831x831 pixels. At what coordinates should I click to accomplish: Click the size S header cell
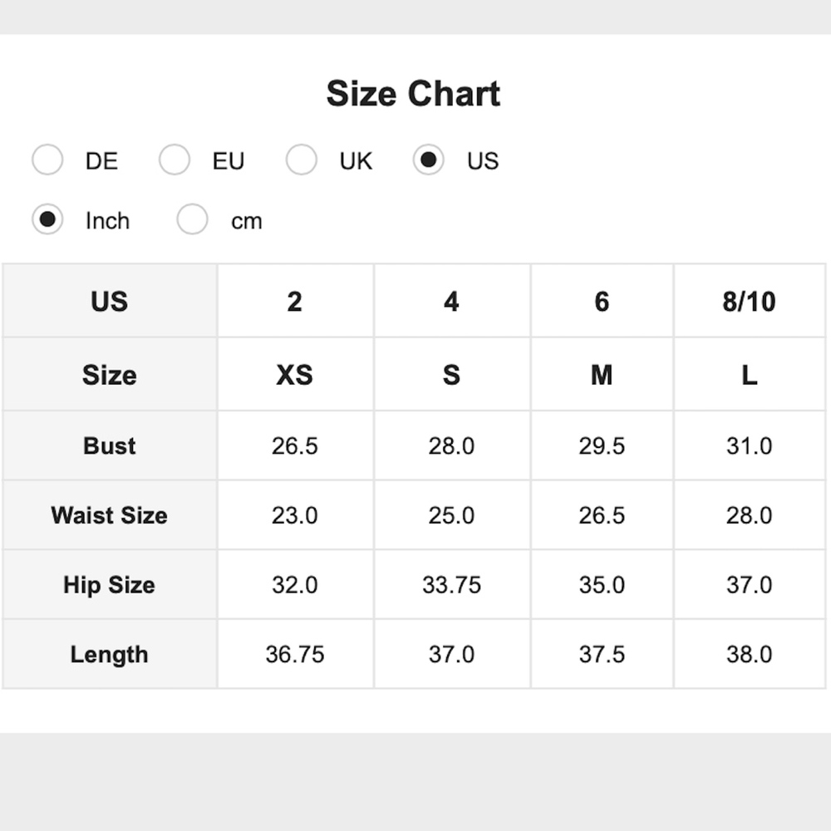451,375
